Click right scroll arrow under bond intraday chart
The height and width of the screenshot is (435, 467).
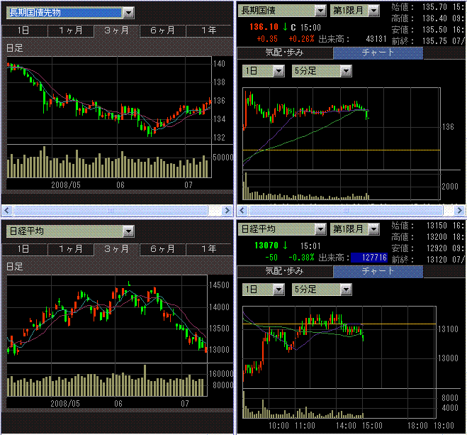coord(459,211)
